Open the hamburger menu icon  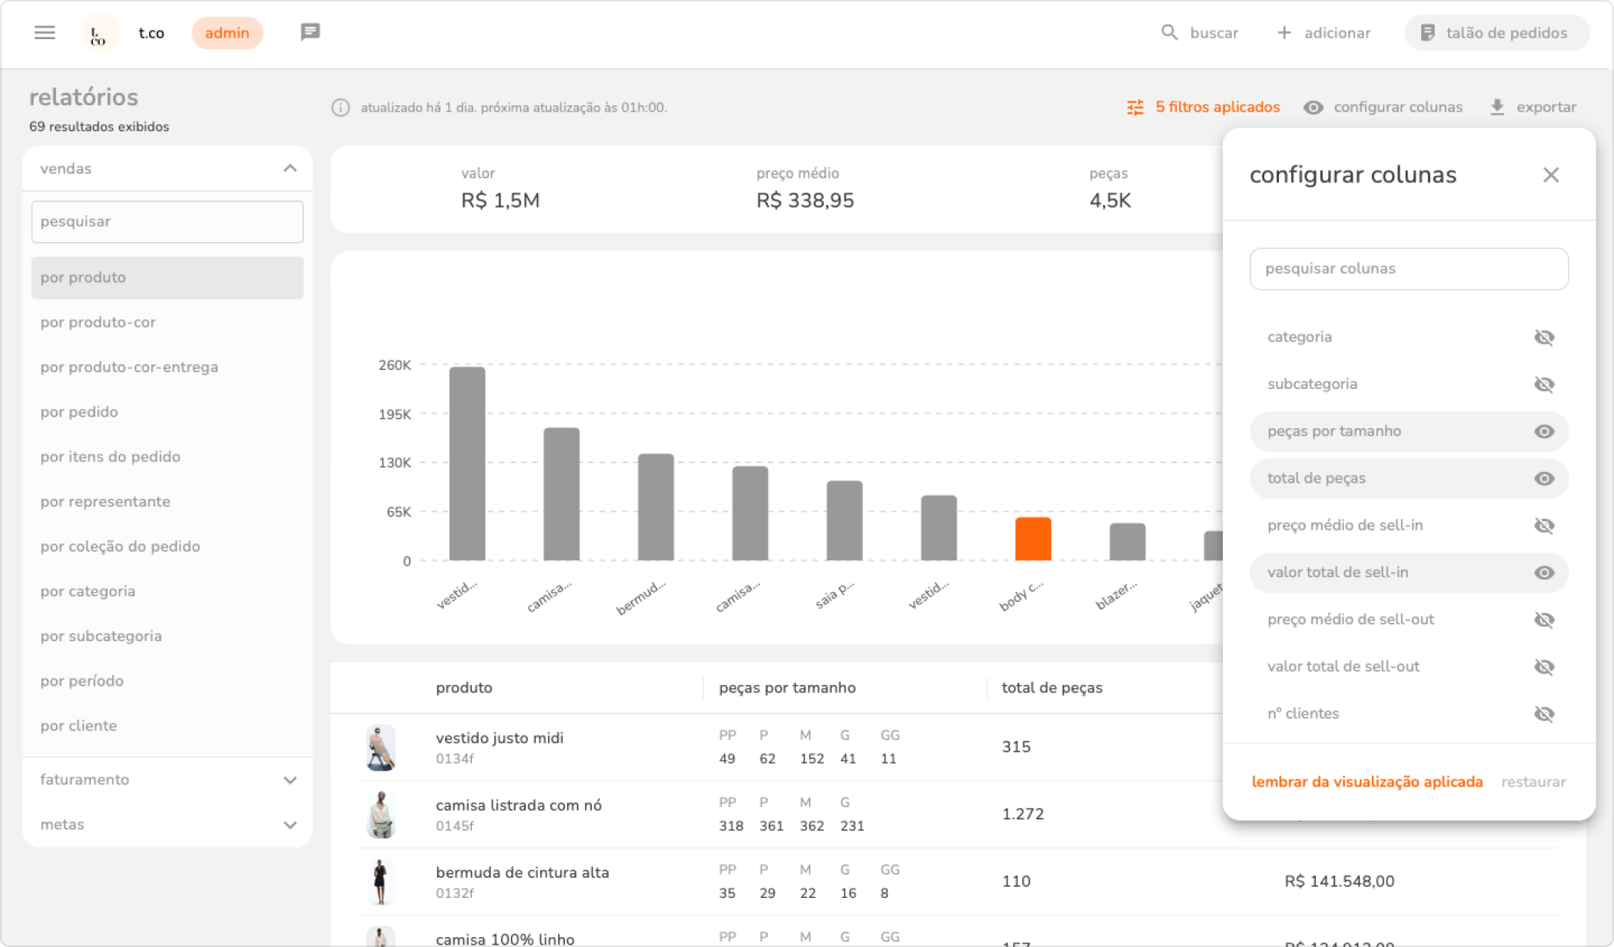pos(45,32)
